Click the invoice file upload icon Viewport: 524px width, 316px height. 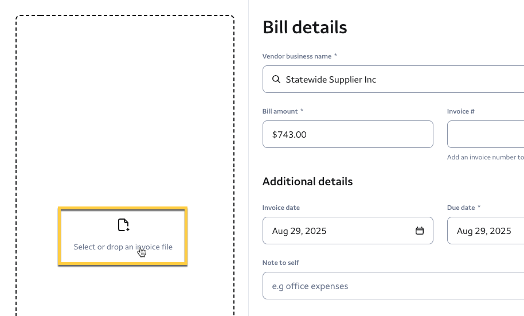click(x=123, y=225)
